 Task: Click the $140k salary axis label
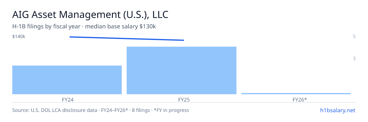pos(19,37)
